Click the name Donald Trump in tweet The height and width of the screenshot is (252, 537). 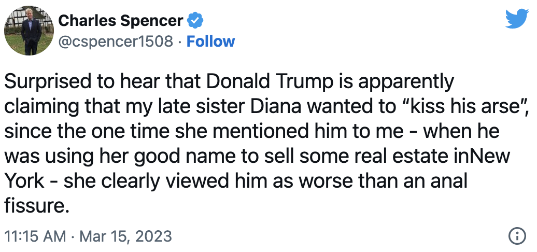click(x=266, y=81)
